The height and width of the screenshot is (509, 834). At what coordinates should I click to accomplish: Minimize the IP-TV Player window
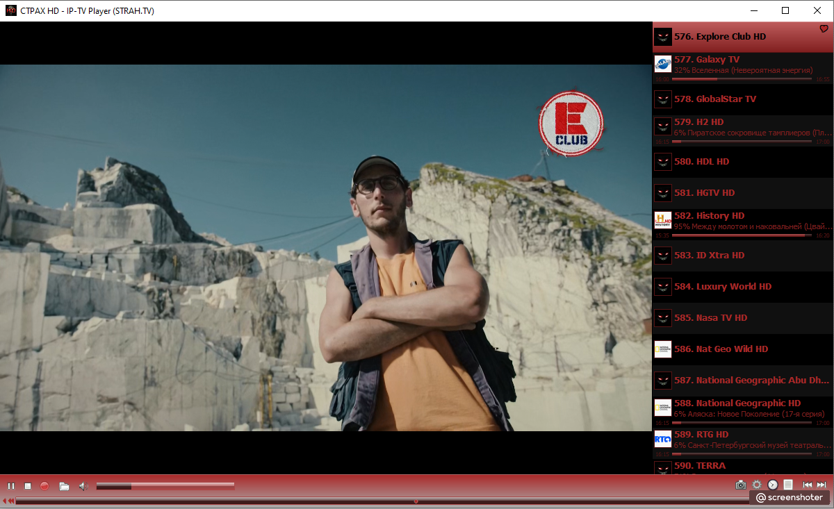(753, 10)
